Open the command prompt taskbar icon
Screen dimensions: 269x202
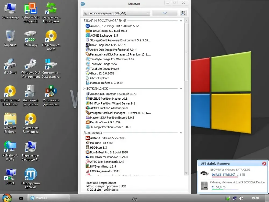(x=21, y=198)
